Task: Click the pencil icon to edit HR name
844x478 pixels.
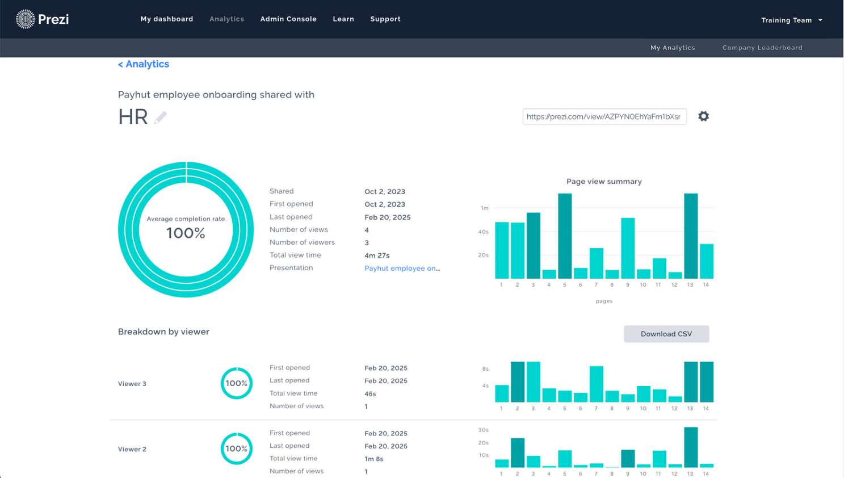Action: [x=161, y=118]
